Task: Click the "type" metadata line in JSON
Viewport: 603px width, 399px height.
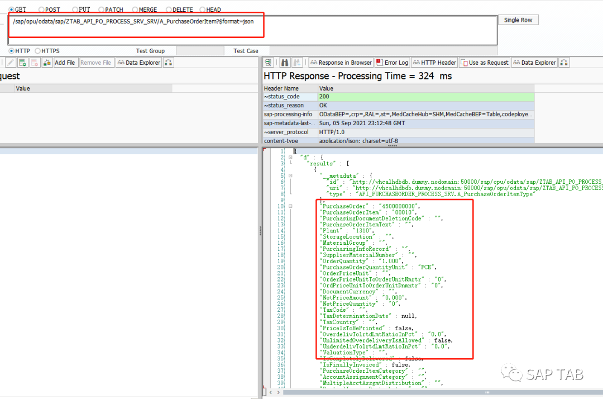Action: (x=431, y=194)
